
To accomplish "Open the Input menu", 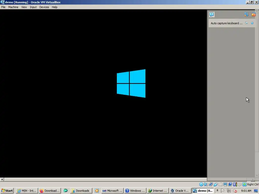I will pos(33,7).
